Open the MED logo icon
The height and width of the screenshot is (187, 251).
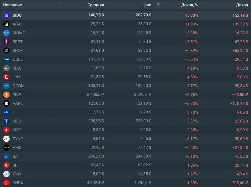6,121
